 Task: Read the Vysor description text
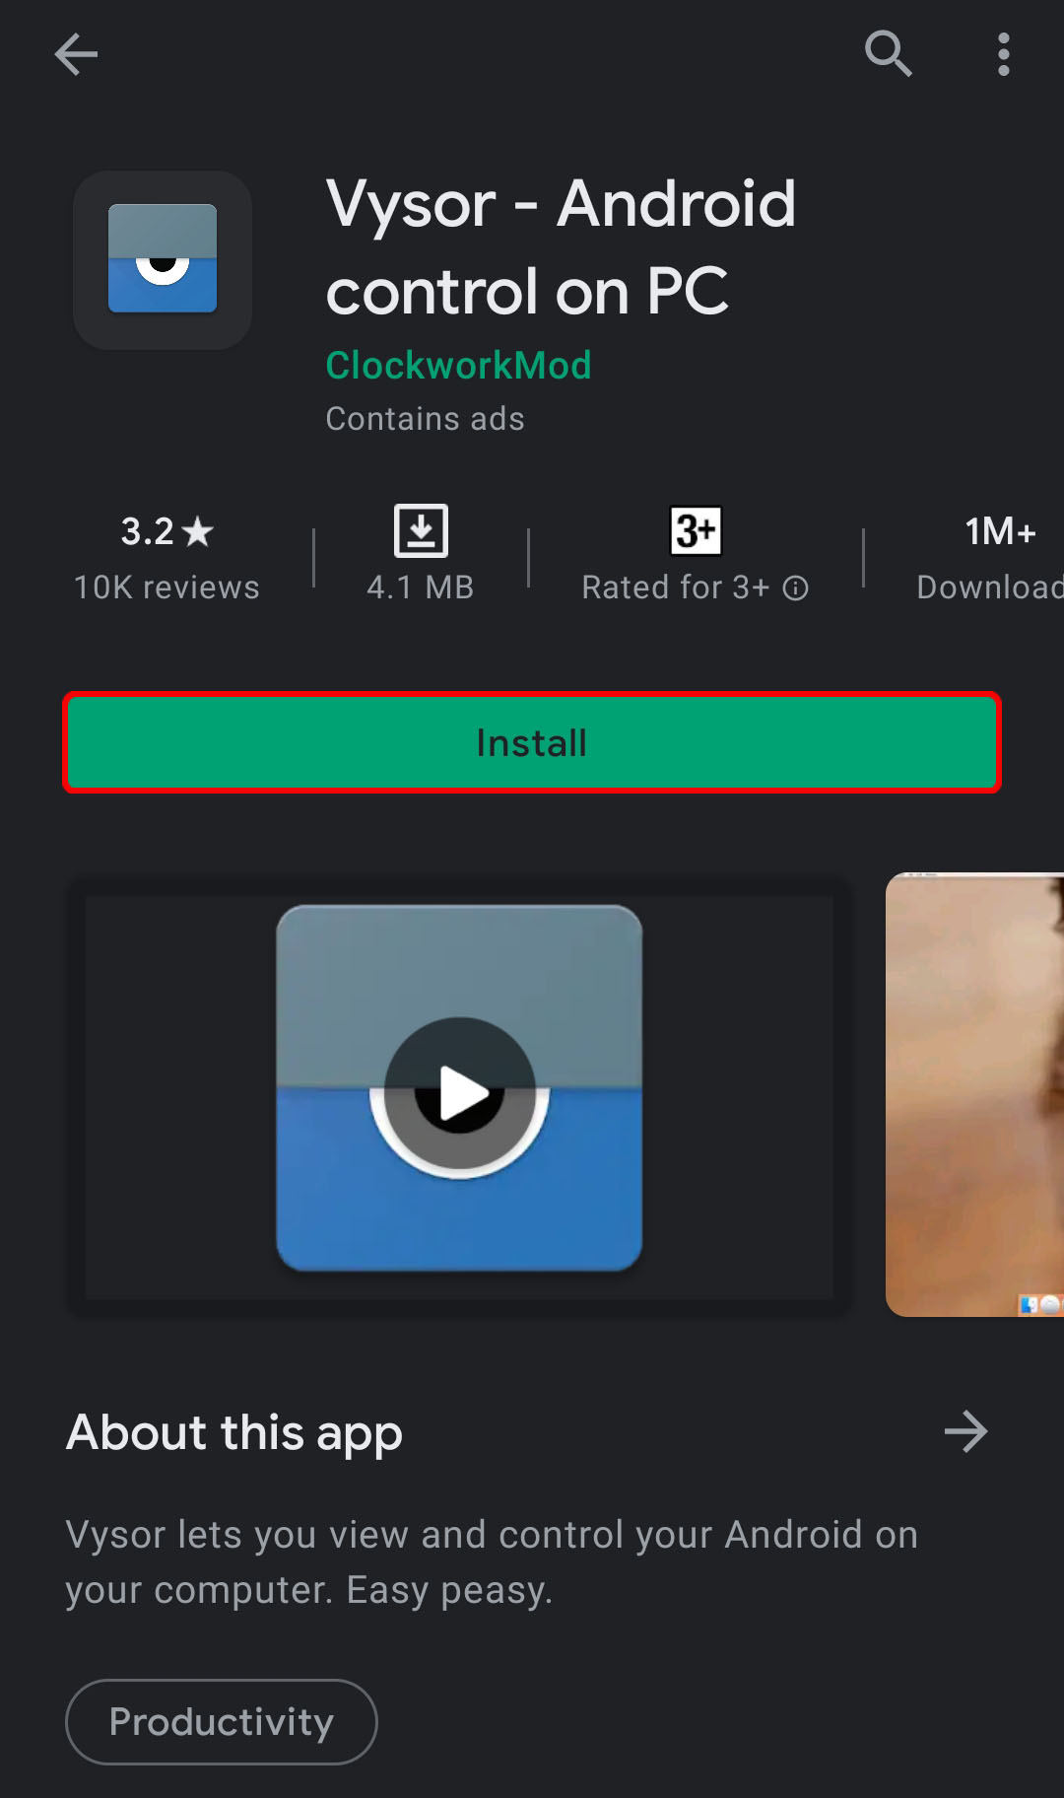click(x=492, y=1562)
